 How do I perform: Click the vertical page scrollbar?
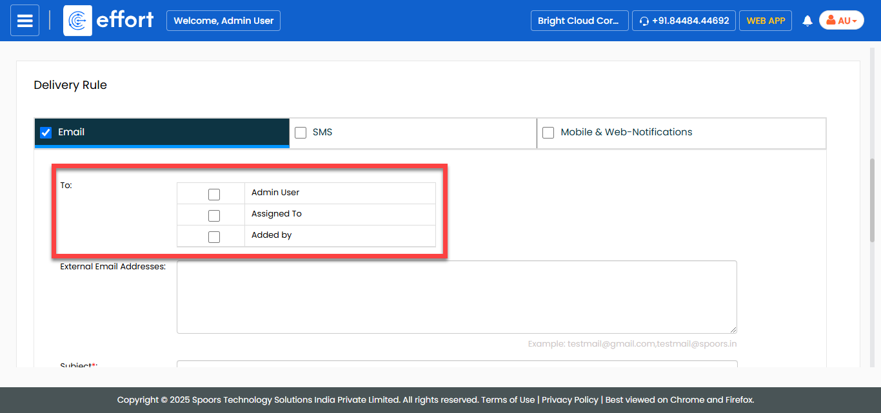[874, 200]
